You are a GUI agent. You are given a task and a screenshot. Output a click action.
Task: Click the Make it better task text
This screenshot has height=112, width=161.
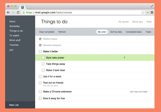[x=50, y=51]
